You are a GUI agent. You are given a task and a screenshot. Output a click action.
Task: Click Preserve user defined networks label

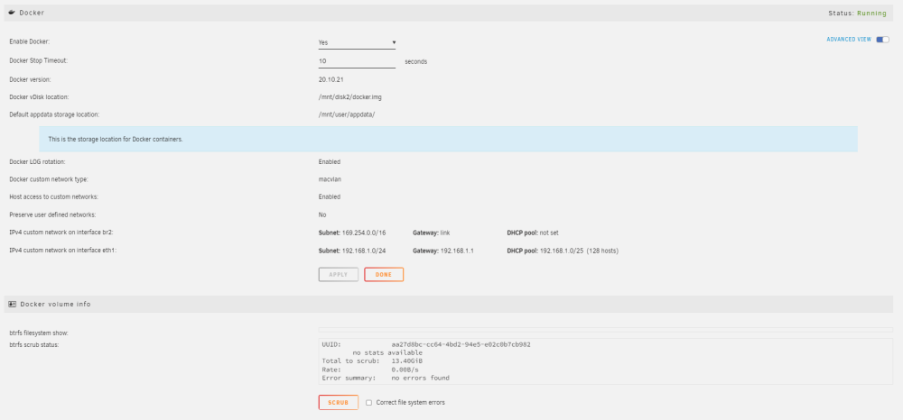click(52, 215)
